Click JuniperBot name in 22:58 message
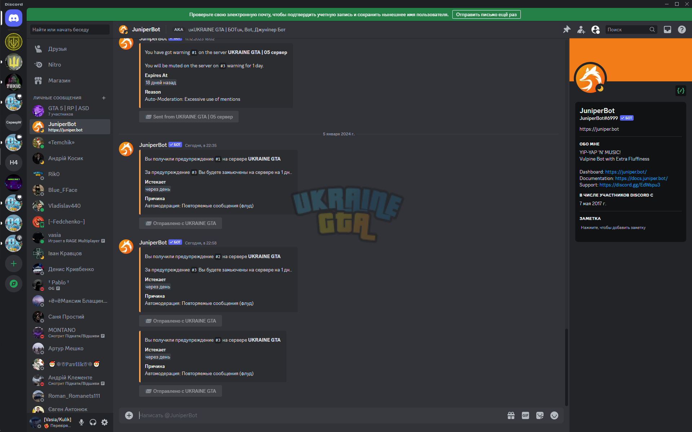The height and width of the screenshot is (432, 692). tap(153, 243)
